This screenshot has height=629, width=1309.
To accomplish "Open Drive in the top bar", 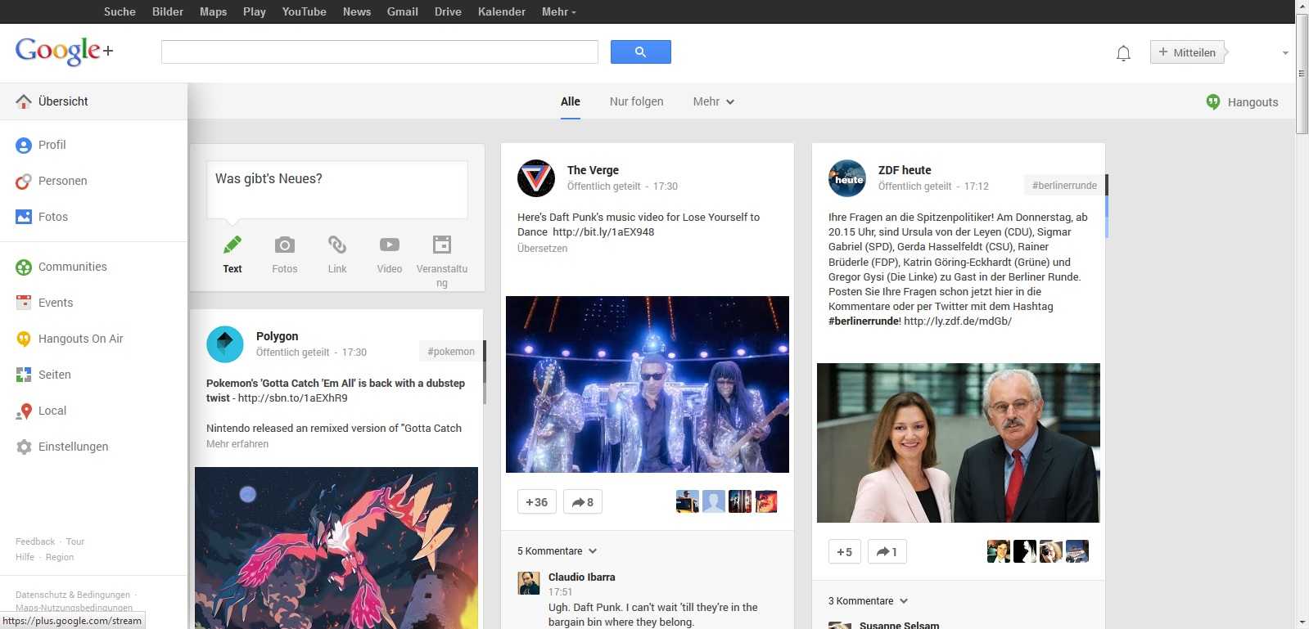I will pyautogui.click(x=448, y=11).
